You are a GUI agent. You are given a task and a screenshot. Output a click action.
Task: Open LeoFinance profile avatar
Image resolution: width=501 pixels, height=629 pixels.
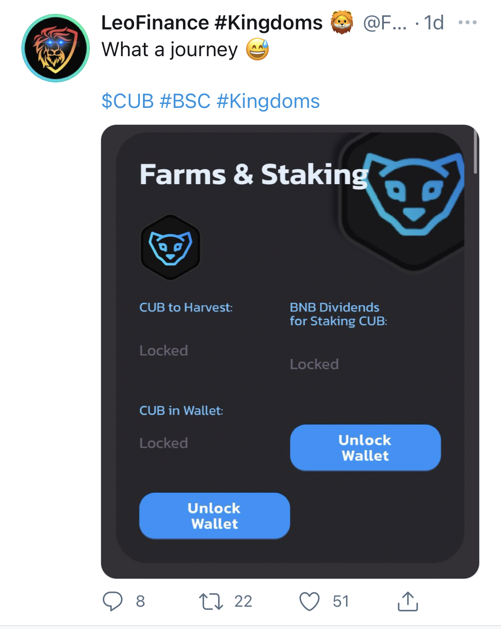56,48
